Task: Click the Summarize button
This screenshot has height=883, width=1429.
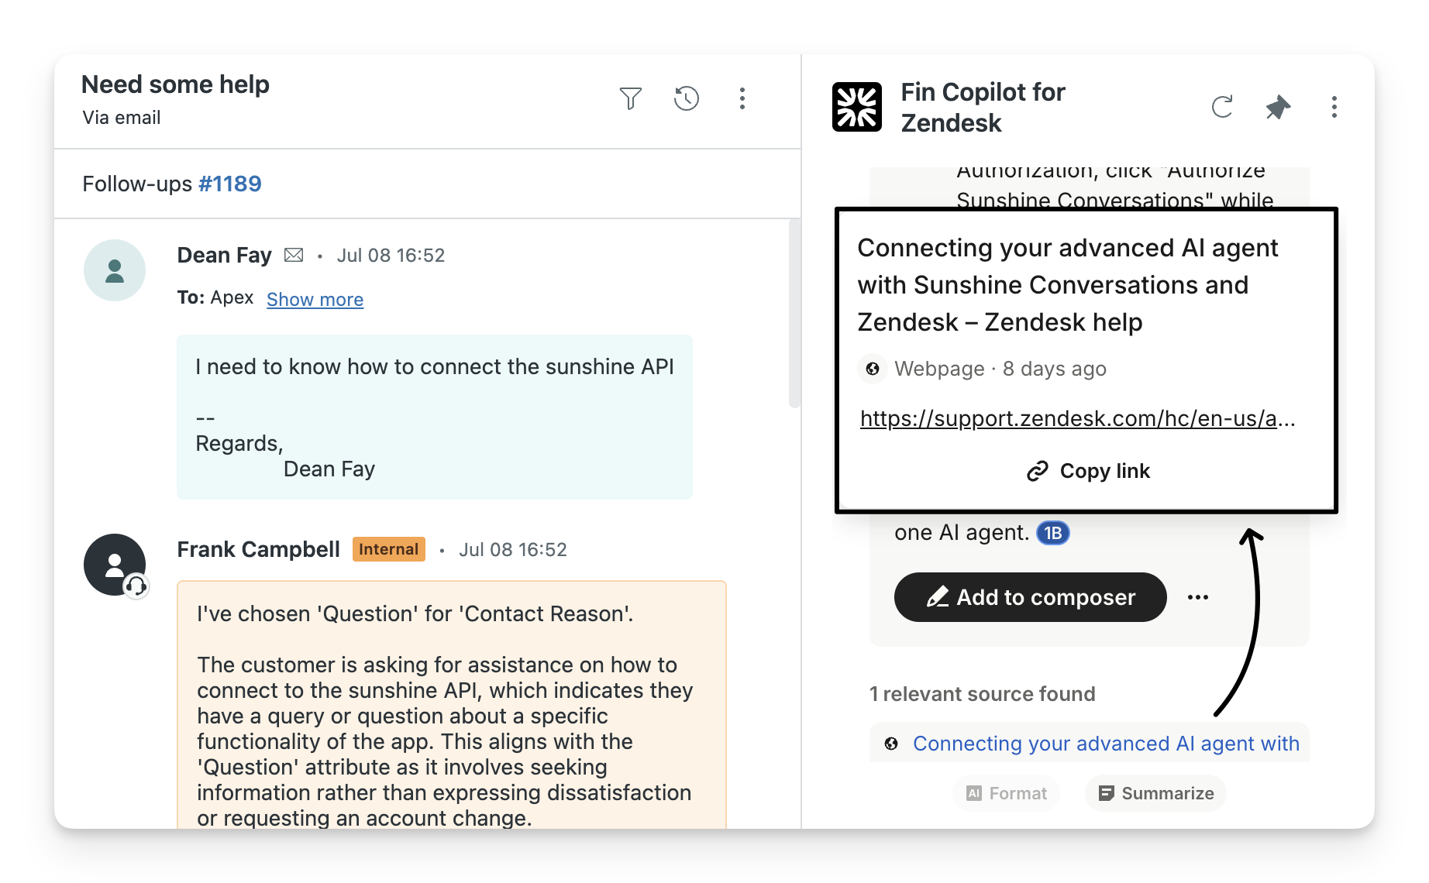Action: 1155,793
